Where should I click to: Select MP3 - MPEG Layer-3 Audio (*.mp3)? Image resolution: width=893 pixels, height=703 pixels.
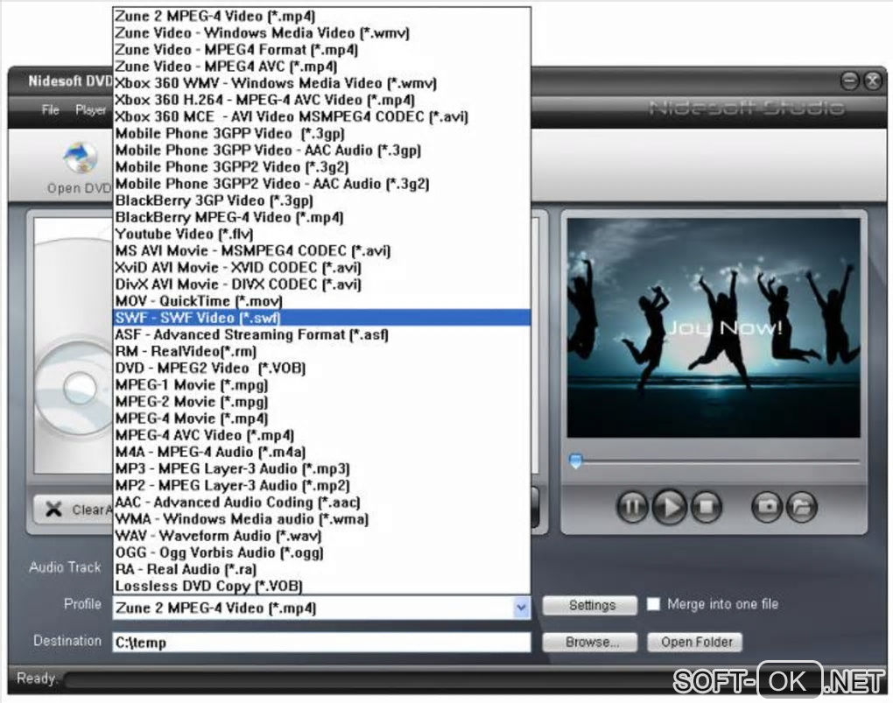tap(322, 468)
